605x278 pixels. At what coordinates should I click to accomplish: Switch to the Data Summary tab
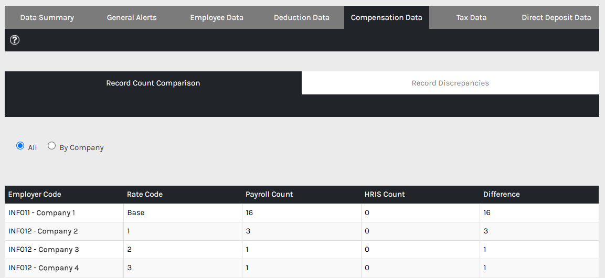click(47, 17)
